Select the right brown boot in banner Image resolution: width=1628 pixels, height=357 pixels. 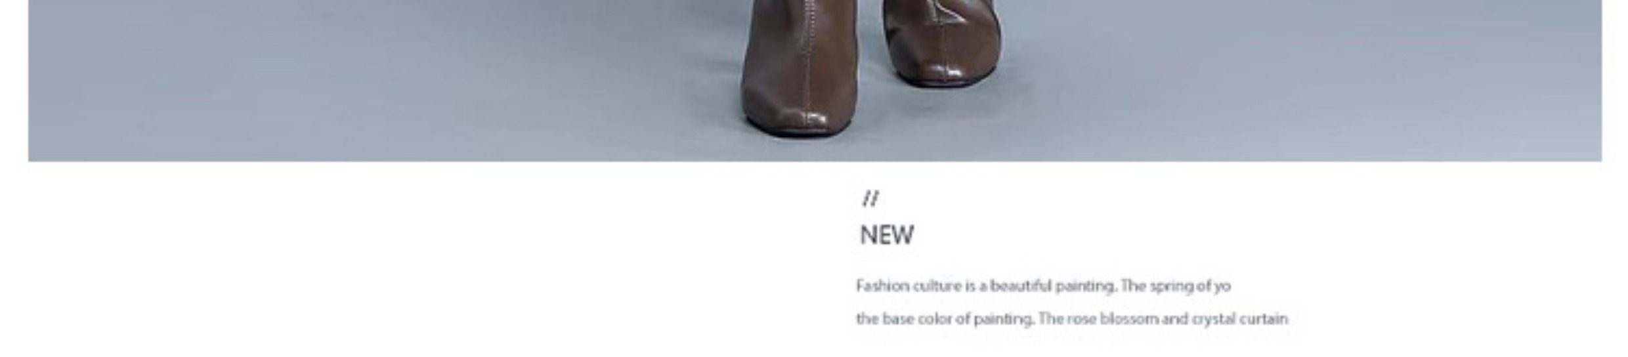(x=941, y=43)
